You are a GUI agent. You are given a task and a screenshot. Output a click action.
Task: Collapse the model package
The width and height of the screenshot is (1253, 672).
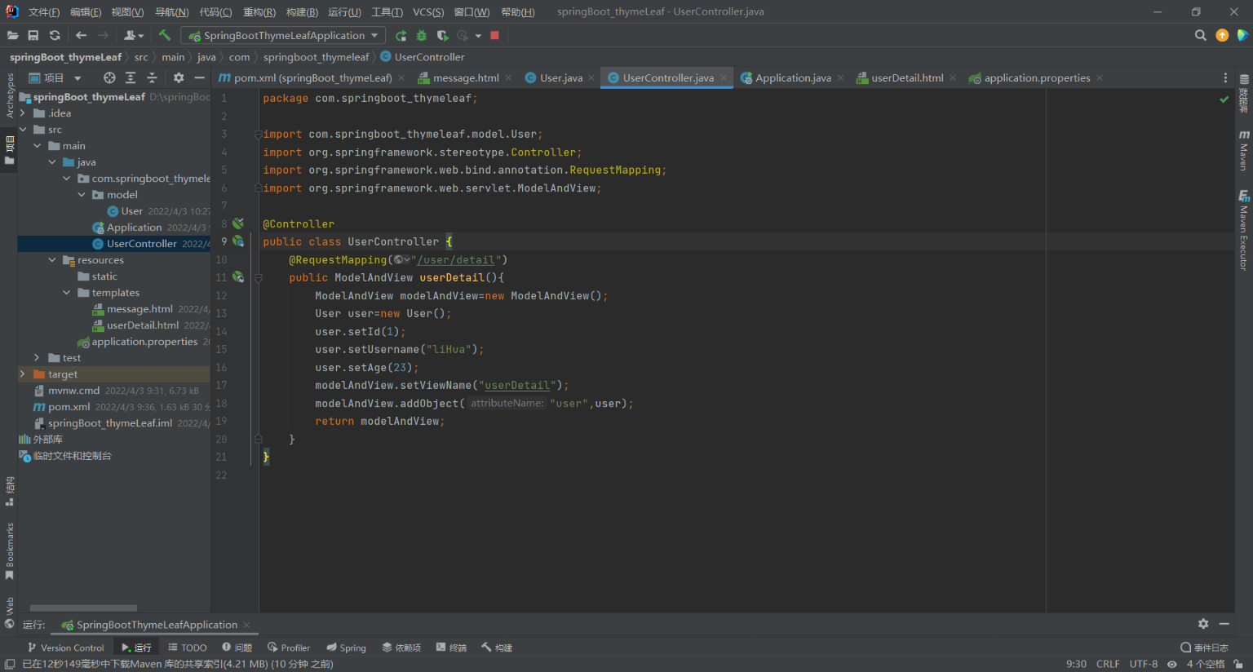pyautogui.click(x=82, y=195)
